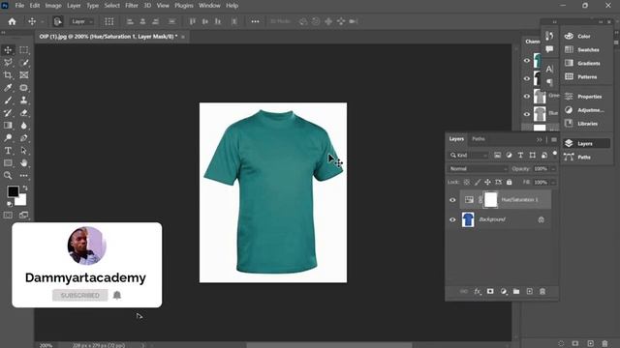
Task: Hide the Background layer
Action: click(x=452, y=219)
